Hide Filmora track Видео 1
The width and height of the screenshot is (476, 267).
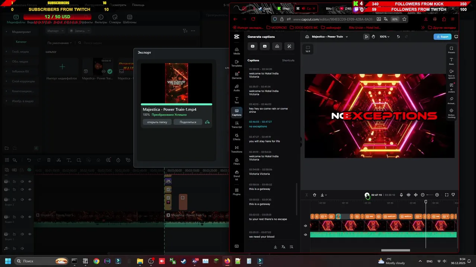coord(30,234)
